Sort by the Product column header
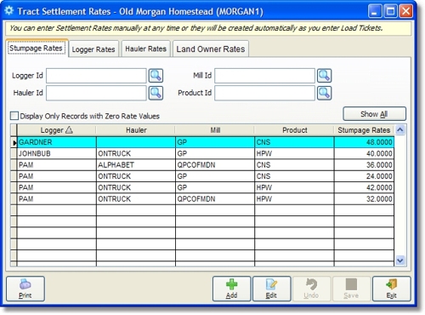Screen dimensions: 425x315 [294, 130]
